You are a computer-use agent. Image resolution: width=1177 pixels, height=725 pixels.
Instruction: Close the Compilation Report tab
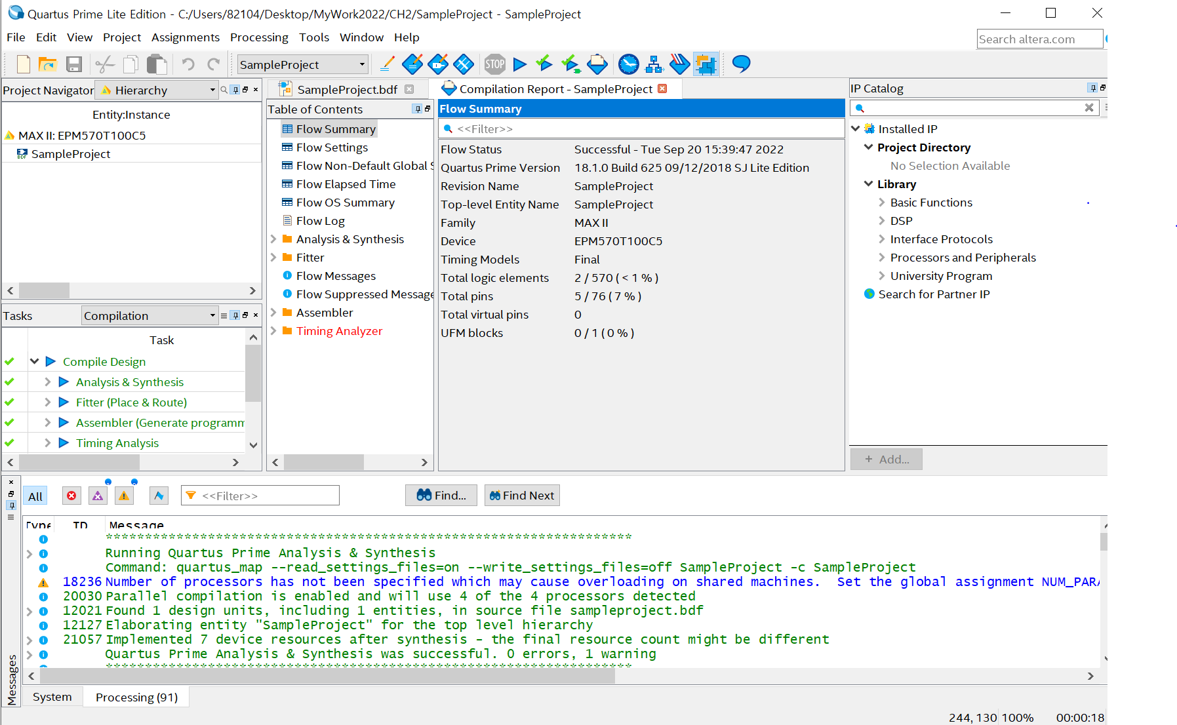coord(662,88)
